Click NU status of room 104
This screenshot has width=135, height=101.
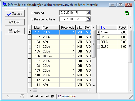80,47
